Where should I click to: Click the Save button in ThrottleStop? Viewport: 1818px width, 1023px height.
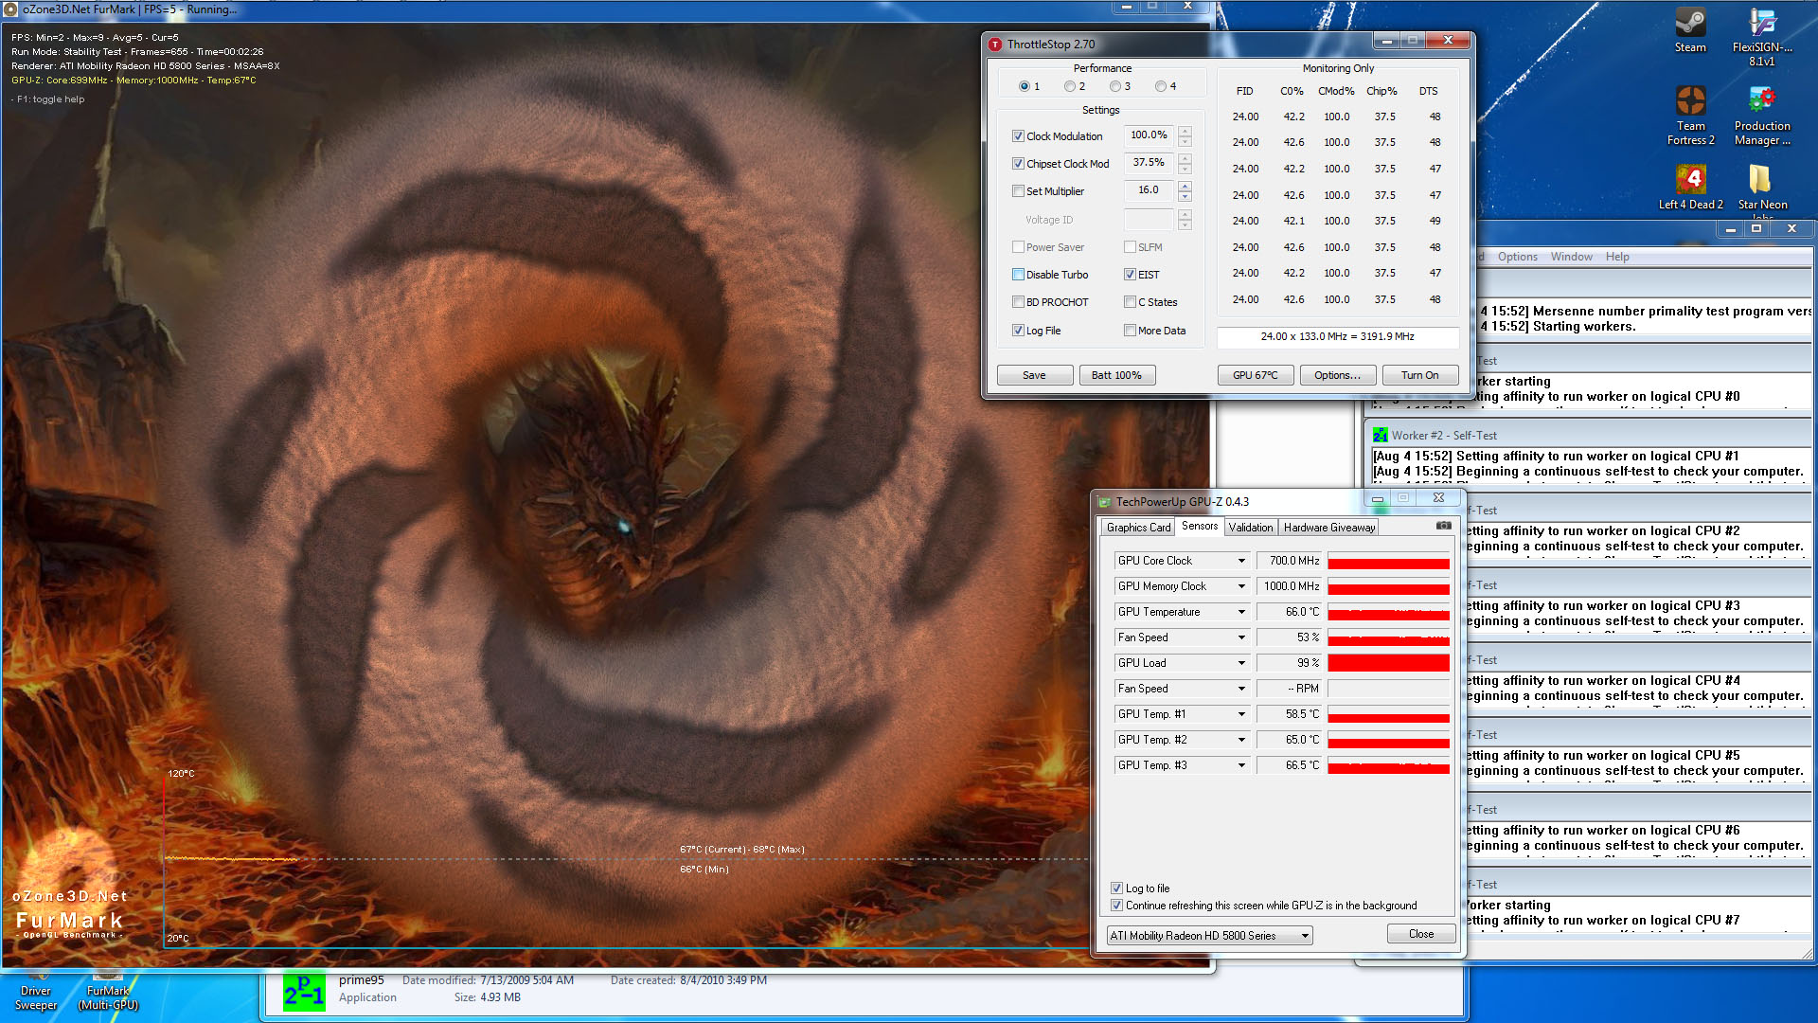click(1034, 375)
